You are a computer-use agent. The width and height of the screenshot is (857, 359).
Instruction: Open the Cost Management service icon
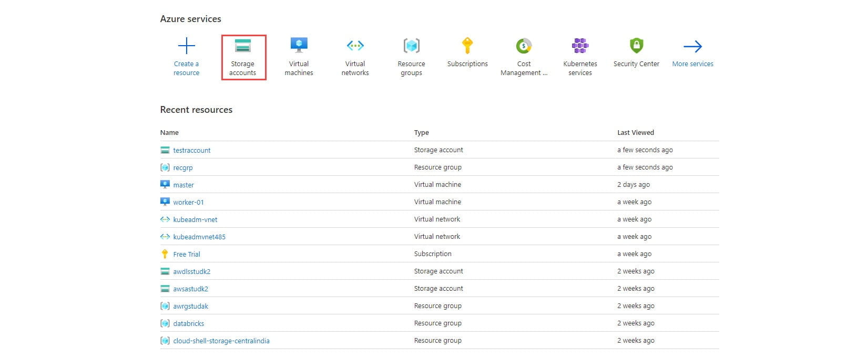click(524, 46)
